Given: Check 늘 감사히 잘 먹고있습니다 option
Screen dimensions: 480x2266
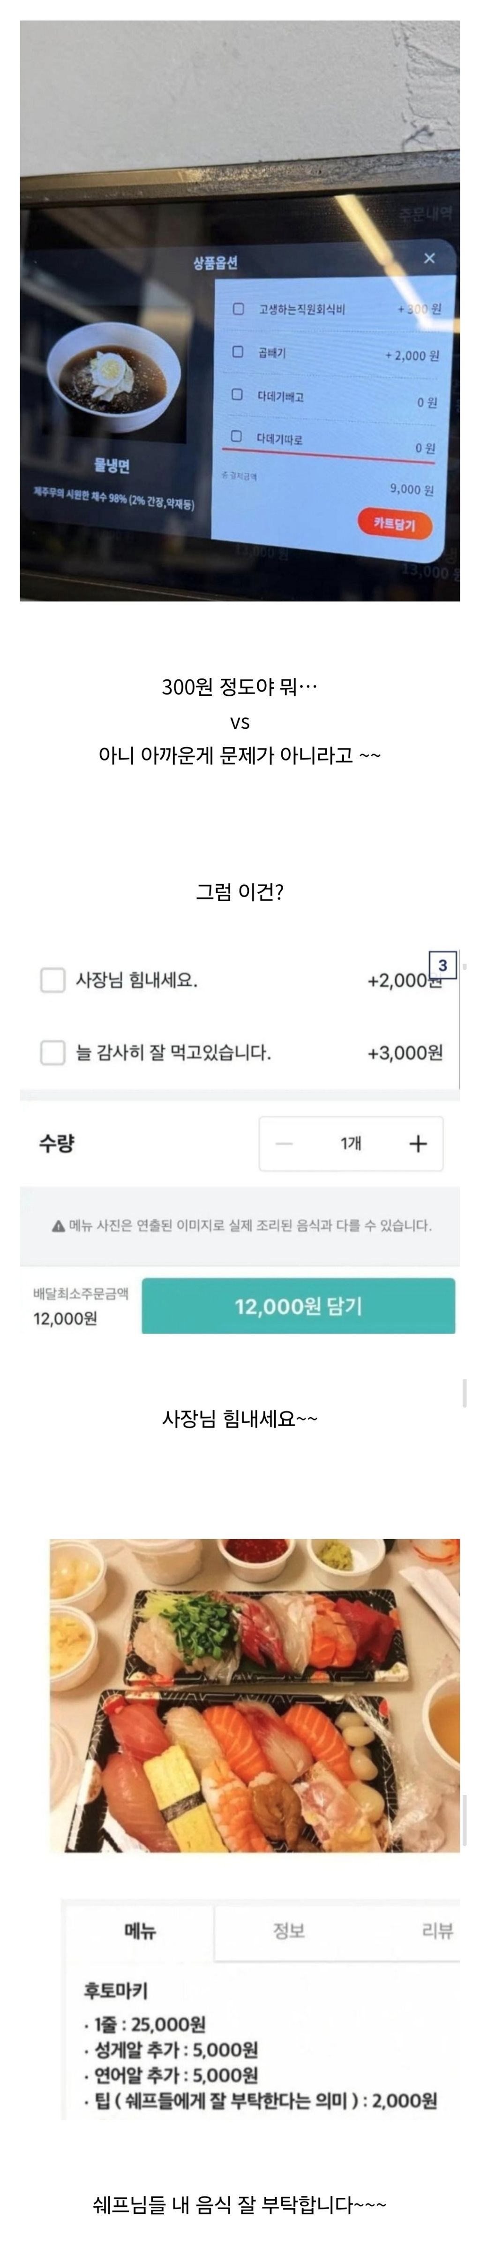Looking at the screenshot, I should click(x=52, y=1052).
